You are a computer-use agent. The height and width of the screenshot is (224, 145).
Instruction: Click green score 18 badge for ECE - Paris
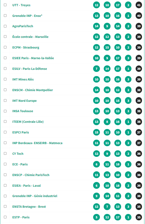point(118,164)
